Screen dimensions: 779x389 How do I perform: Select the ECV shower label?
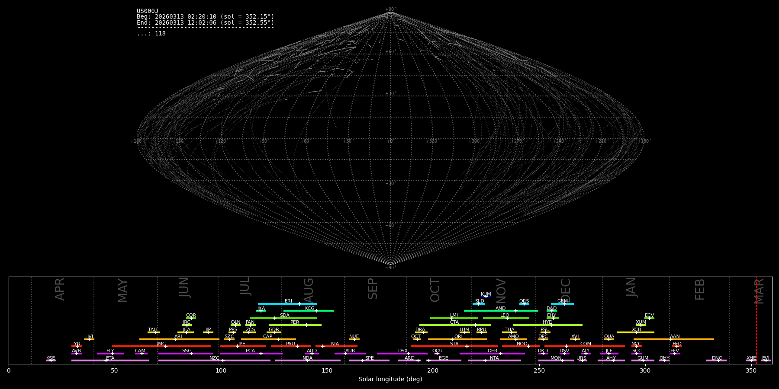(x=649, y=316)
